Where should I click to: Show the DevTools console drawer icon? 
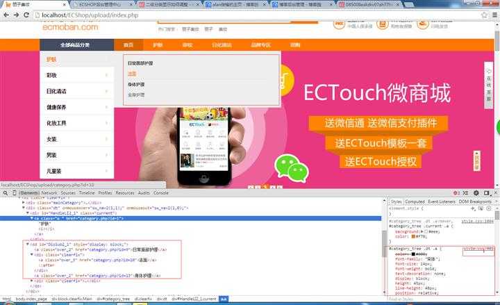[465, 192]
